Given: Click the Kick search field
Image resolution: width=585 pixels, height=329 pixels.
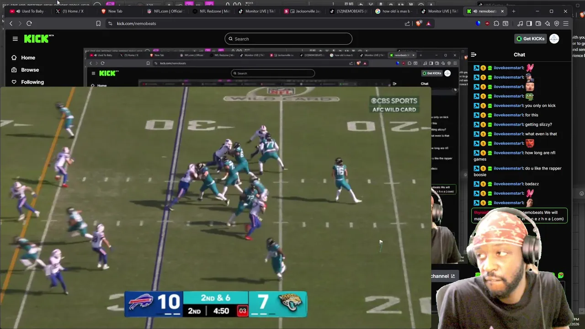Looking at the screenshot, I should coord(288,39).
